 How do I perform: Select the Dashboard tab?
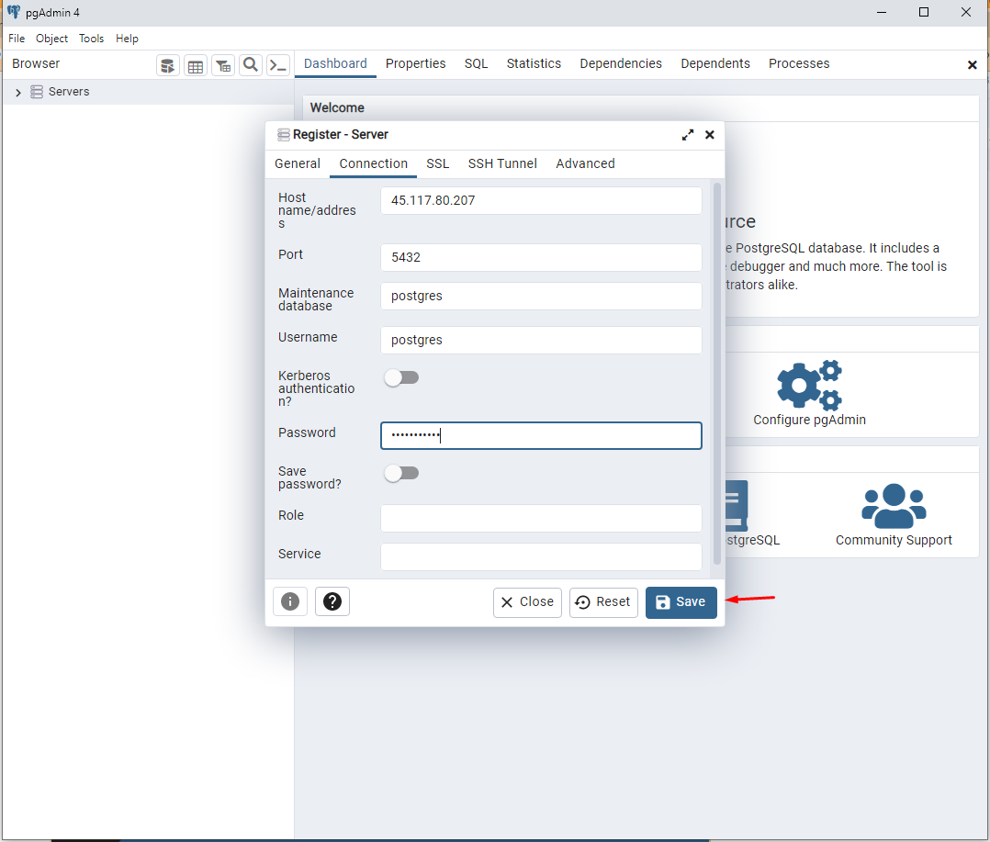[x=335, y=63]
